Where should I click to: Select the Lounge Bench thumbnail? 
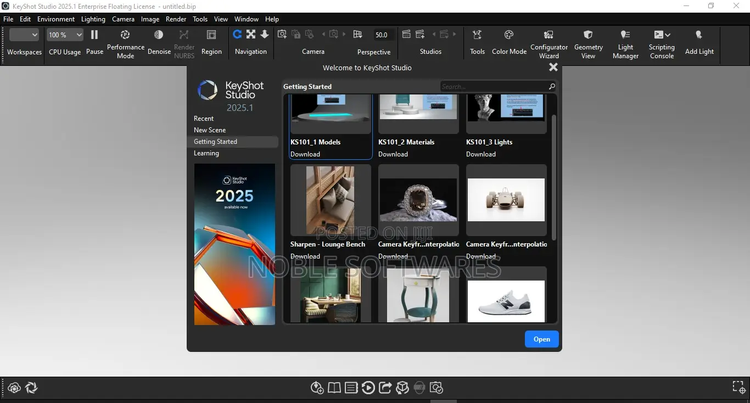point(331,200)
